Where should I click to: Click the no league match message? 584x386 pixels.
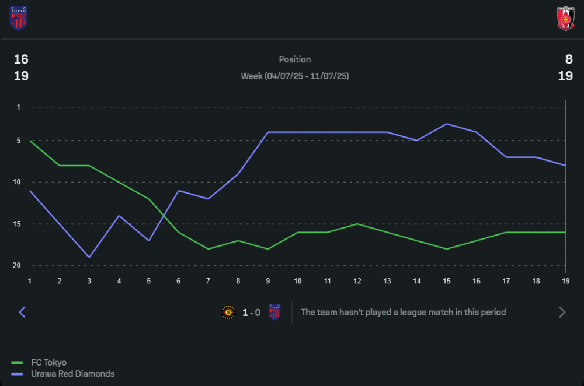click(x=403, y=313)
